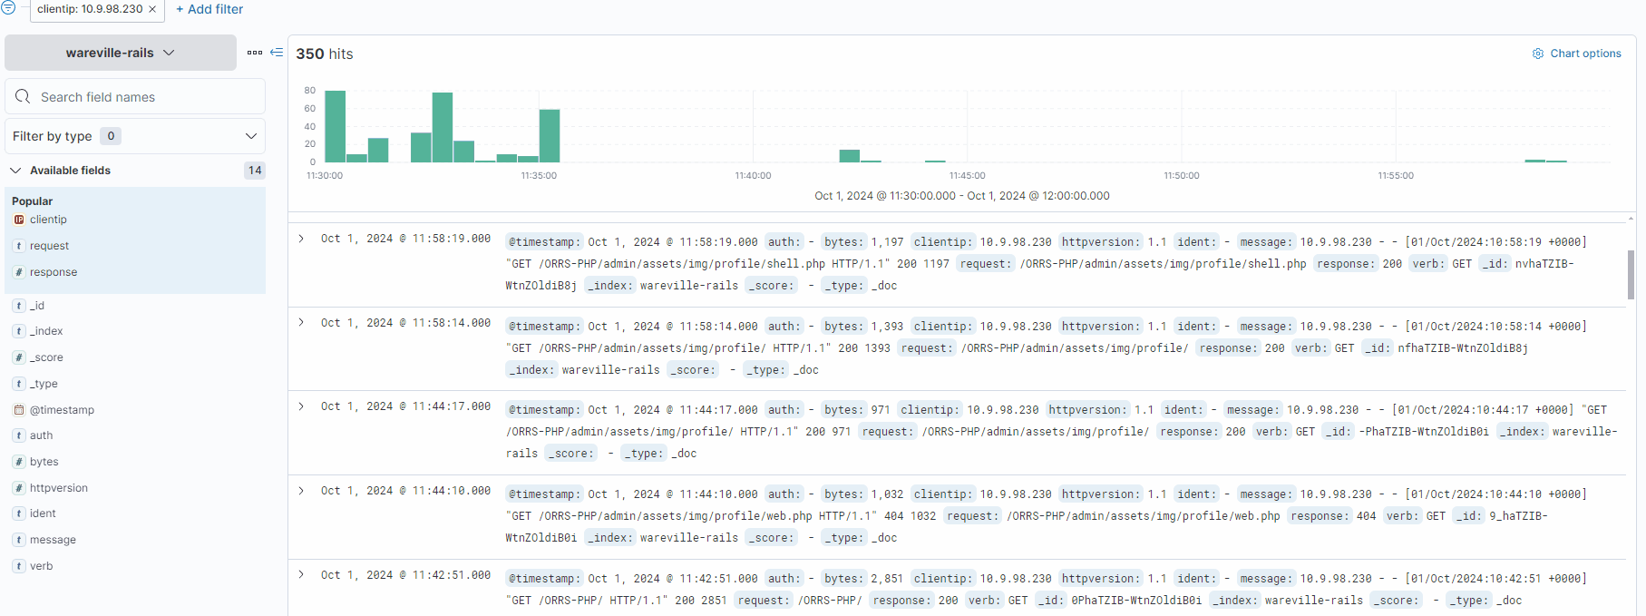Click the first histogram bar at 11:30:00
The width and height of the screenshot is (1646, 616).
[336, 126]
